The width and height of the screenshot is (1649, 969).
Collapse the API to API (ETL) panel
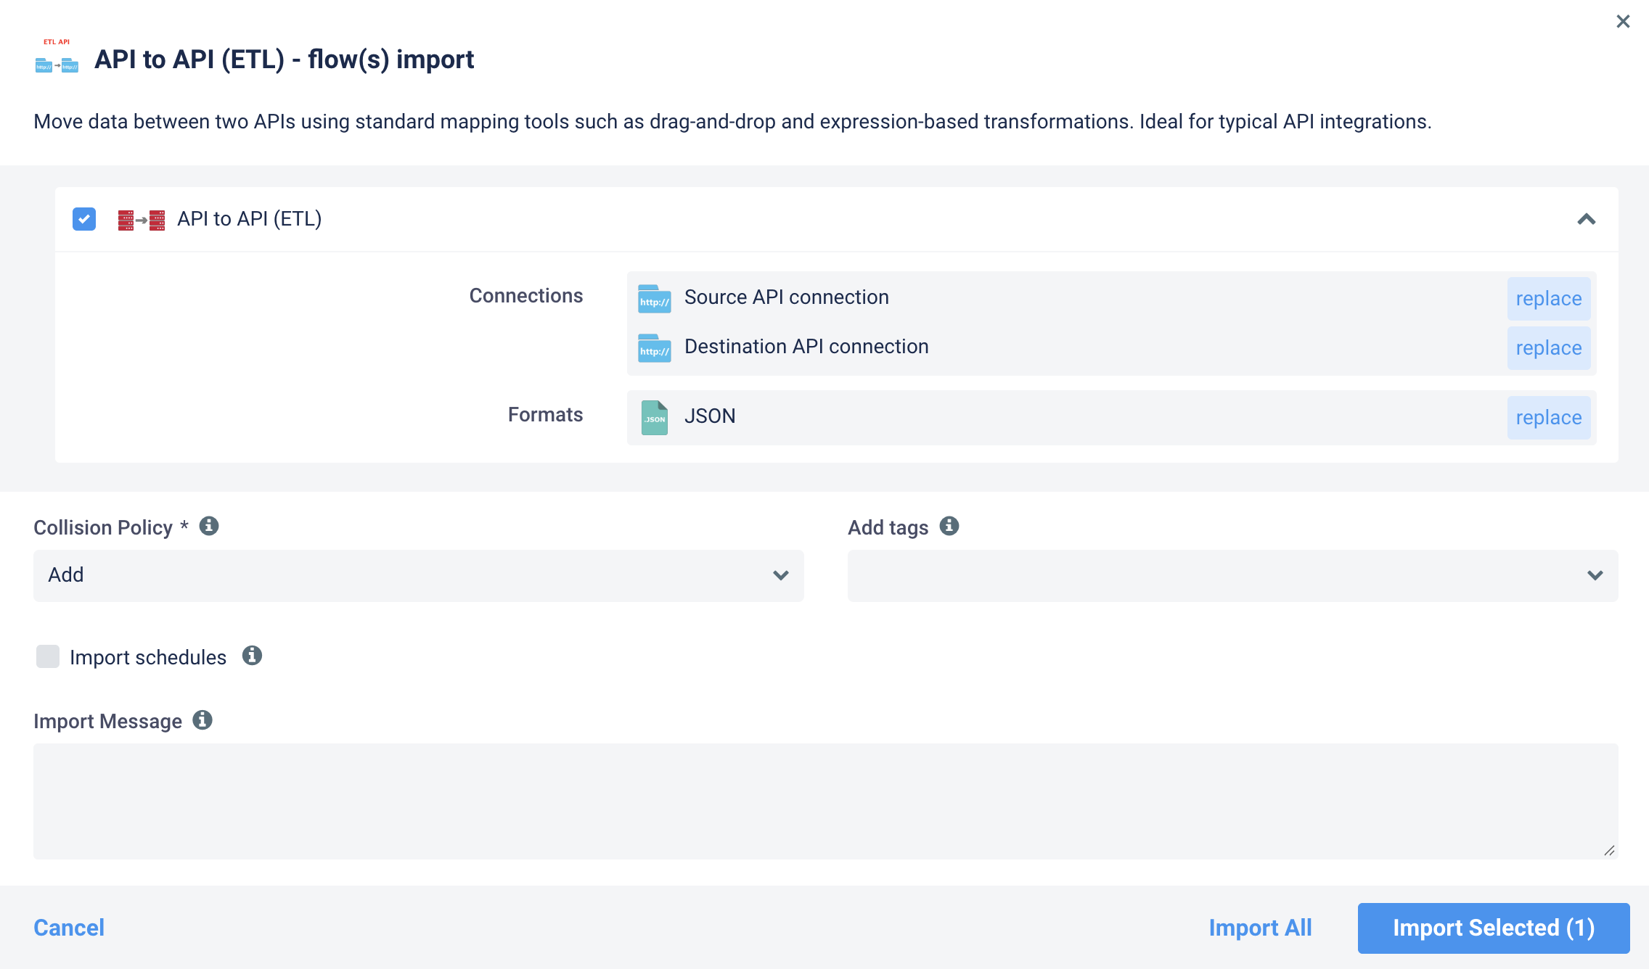(x=1587, y=219)
